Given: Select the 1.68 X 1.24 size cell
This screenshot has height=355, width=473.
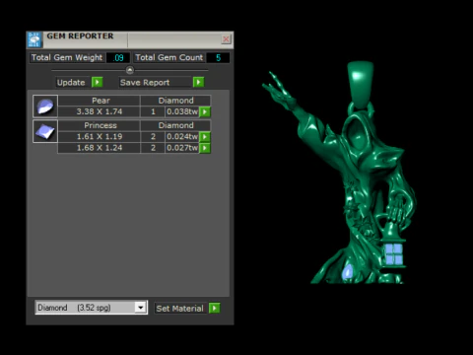Looking at the screenshot, I should pos(100,148).
